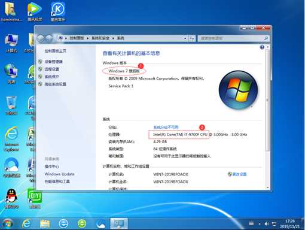Select the Network desktop icon
Screen dimensions: 305x230
[11, 74]
